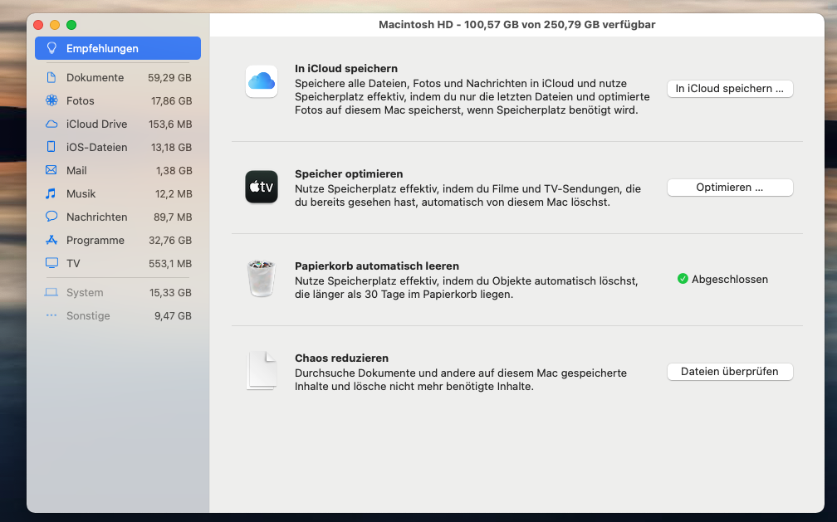Click the '13,18 GB' size value

171,148
